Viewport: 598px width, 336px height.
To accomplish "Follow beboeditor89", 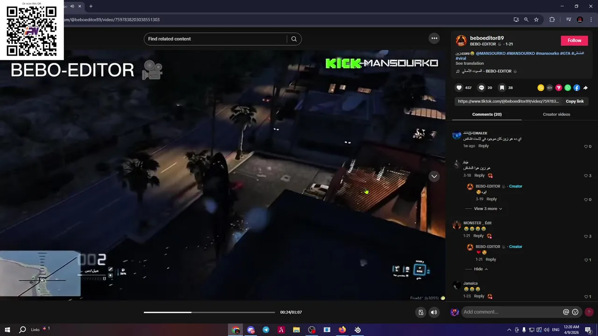I will pos(574,41).
